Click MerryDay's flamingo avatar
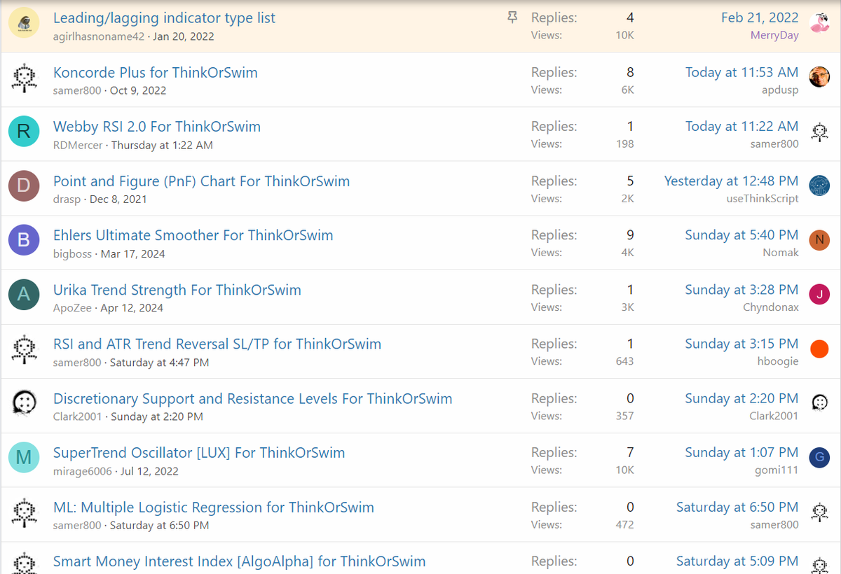Screen dimensions: 841x574 [819, 23]
